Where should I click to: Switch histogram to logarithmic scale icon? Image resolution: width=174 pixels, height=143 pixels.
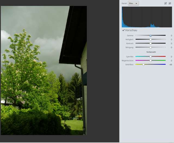coord(170,3)
